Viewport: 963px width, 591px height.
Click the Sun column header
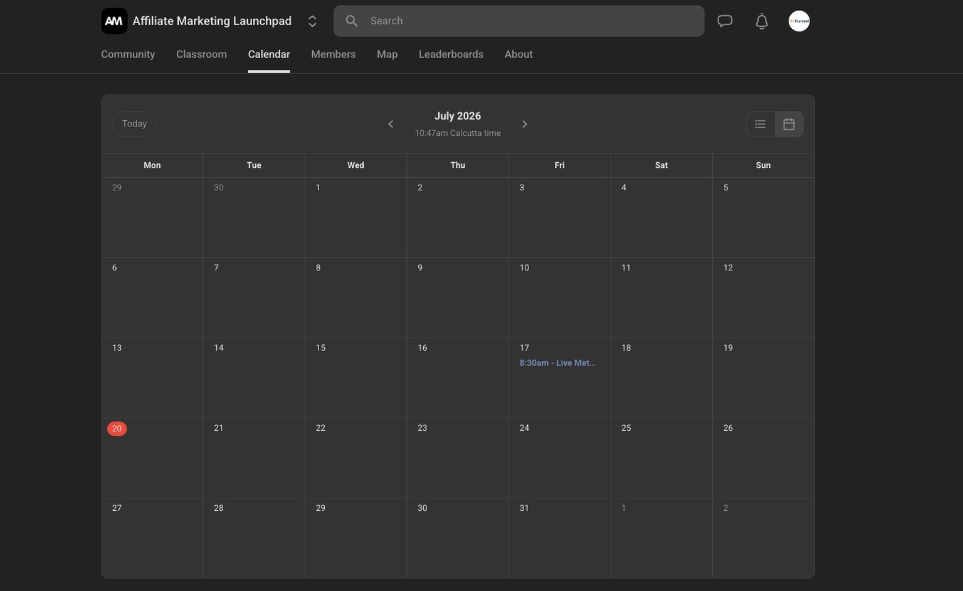763,165
